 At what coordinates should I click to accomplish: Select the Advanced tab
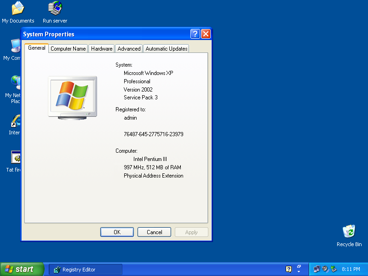(x=129, y=48)
